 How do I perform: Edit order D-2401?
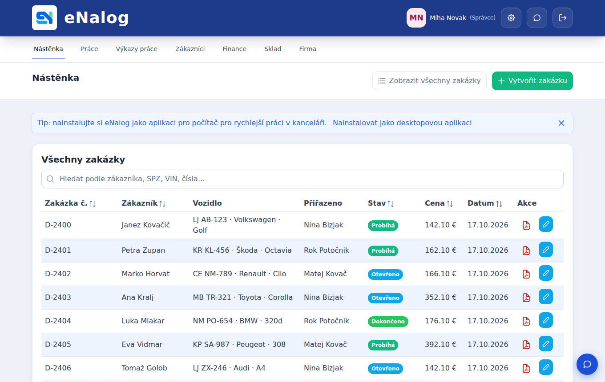[546, 250]
